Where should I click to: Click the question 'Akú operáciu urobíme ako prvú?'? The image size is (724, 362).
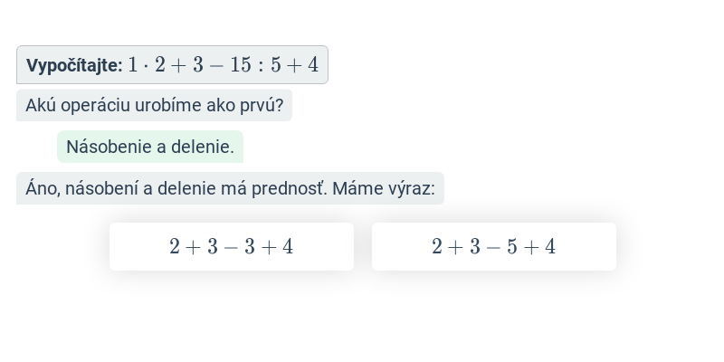154,105
